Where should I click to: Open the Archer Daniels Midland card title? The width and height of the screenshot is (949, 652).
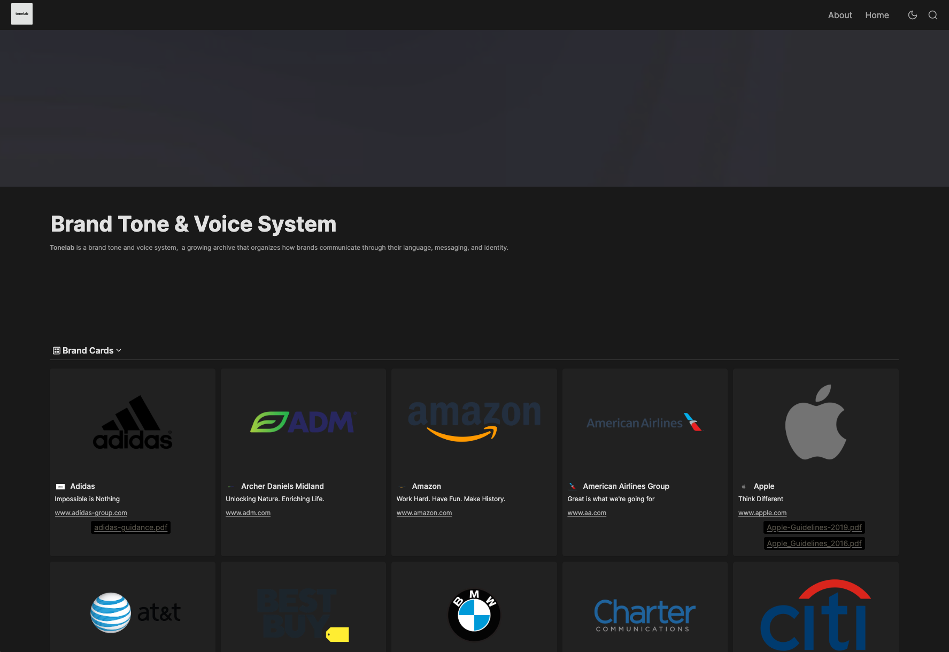click(282, 486)
